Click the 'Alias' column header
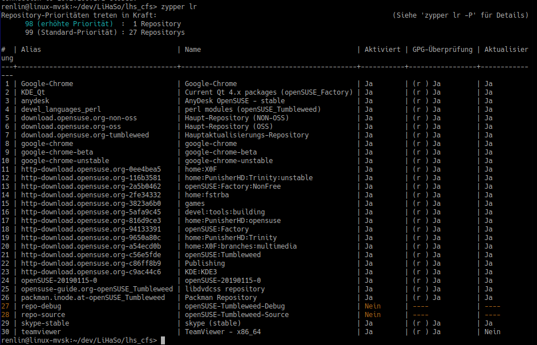The height and width of the screenshot is (345, 537). tap(31, 49)
